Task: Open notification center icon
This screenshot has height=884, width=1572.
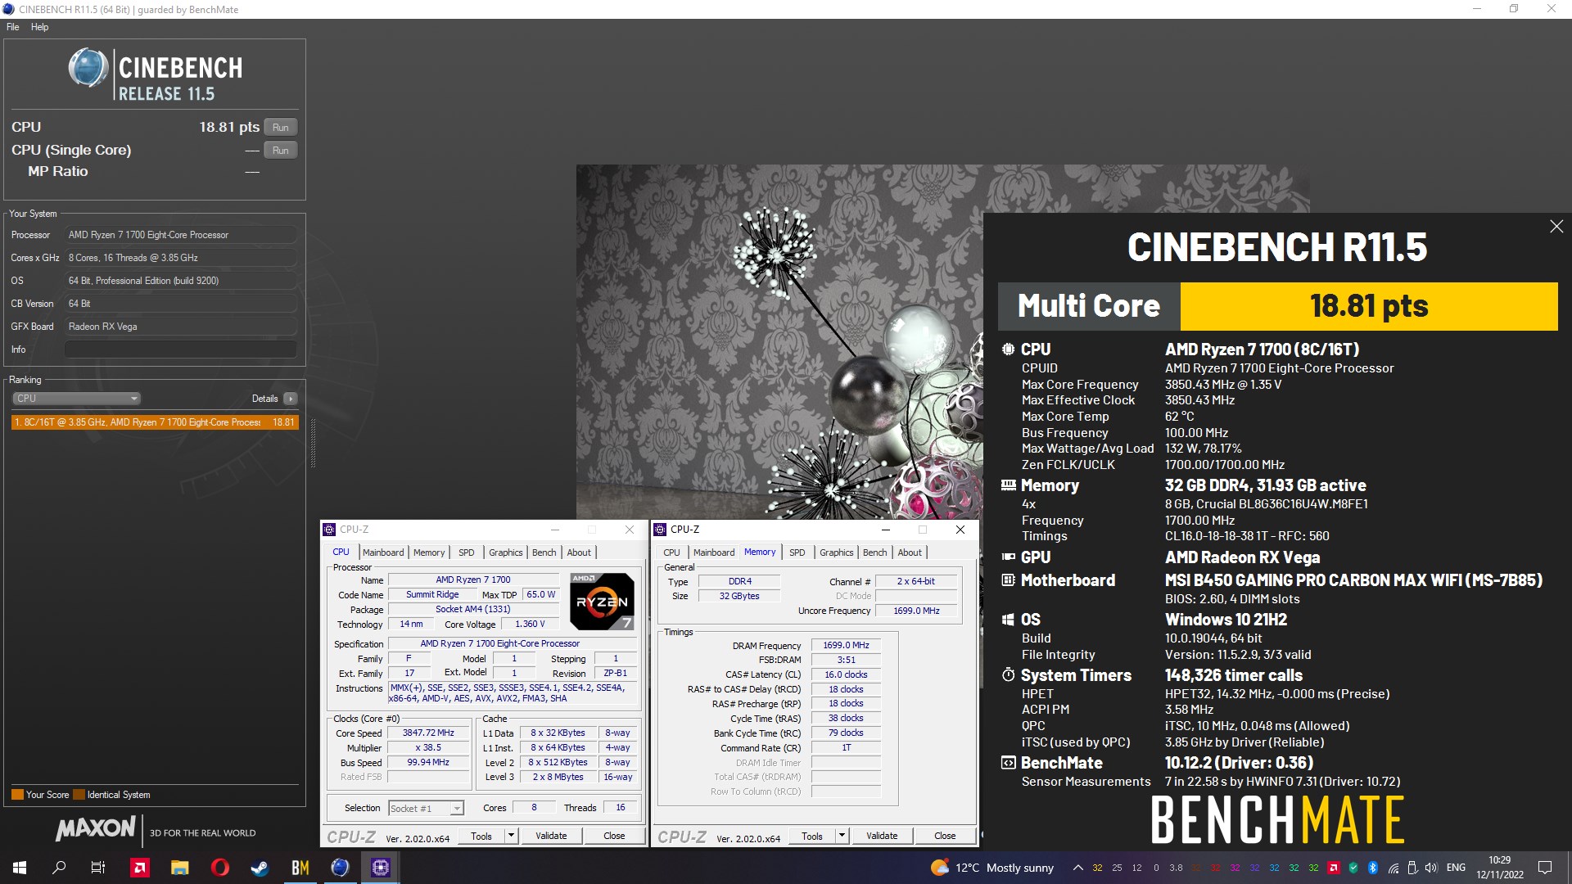Action: pos(1545,868)
